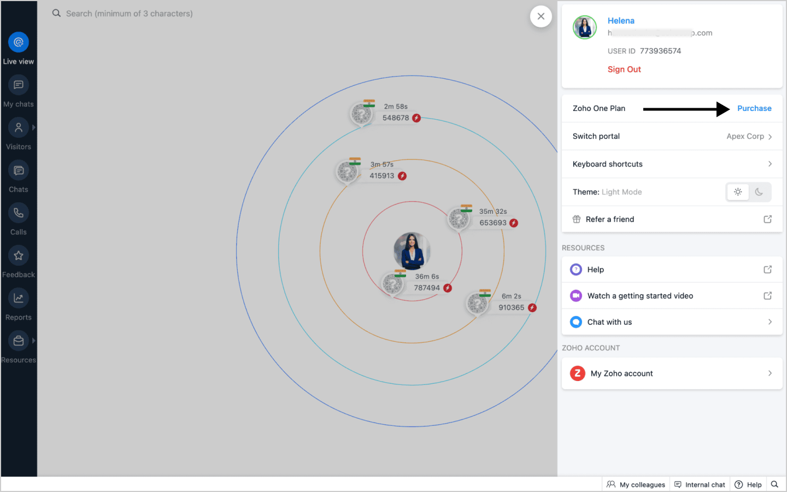Open My colleagues in the bottom bar
The image size is (787, 492).
click(636, 484)
